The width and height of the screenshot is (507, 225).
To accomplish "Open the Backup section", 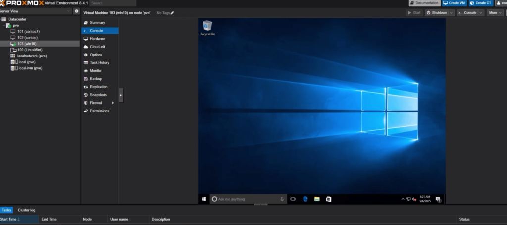I will [x=100, y=79].
